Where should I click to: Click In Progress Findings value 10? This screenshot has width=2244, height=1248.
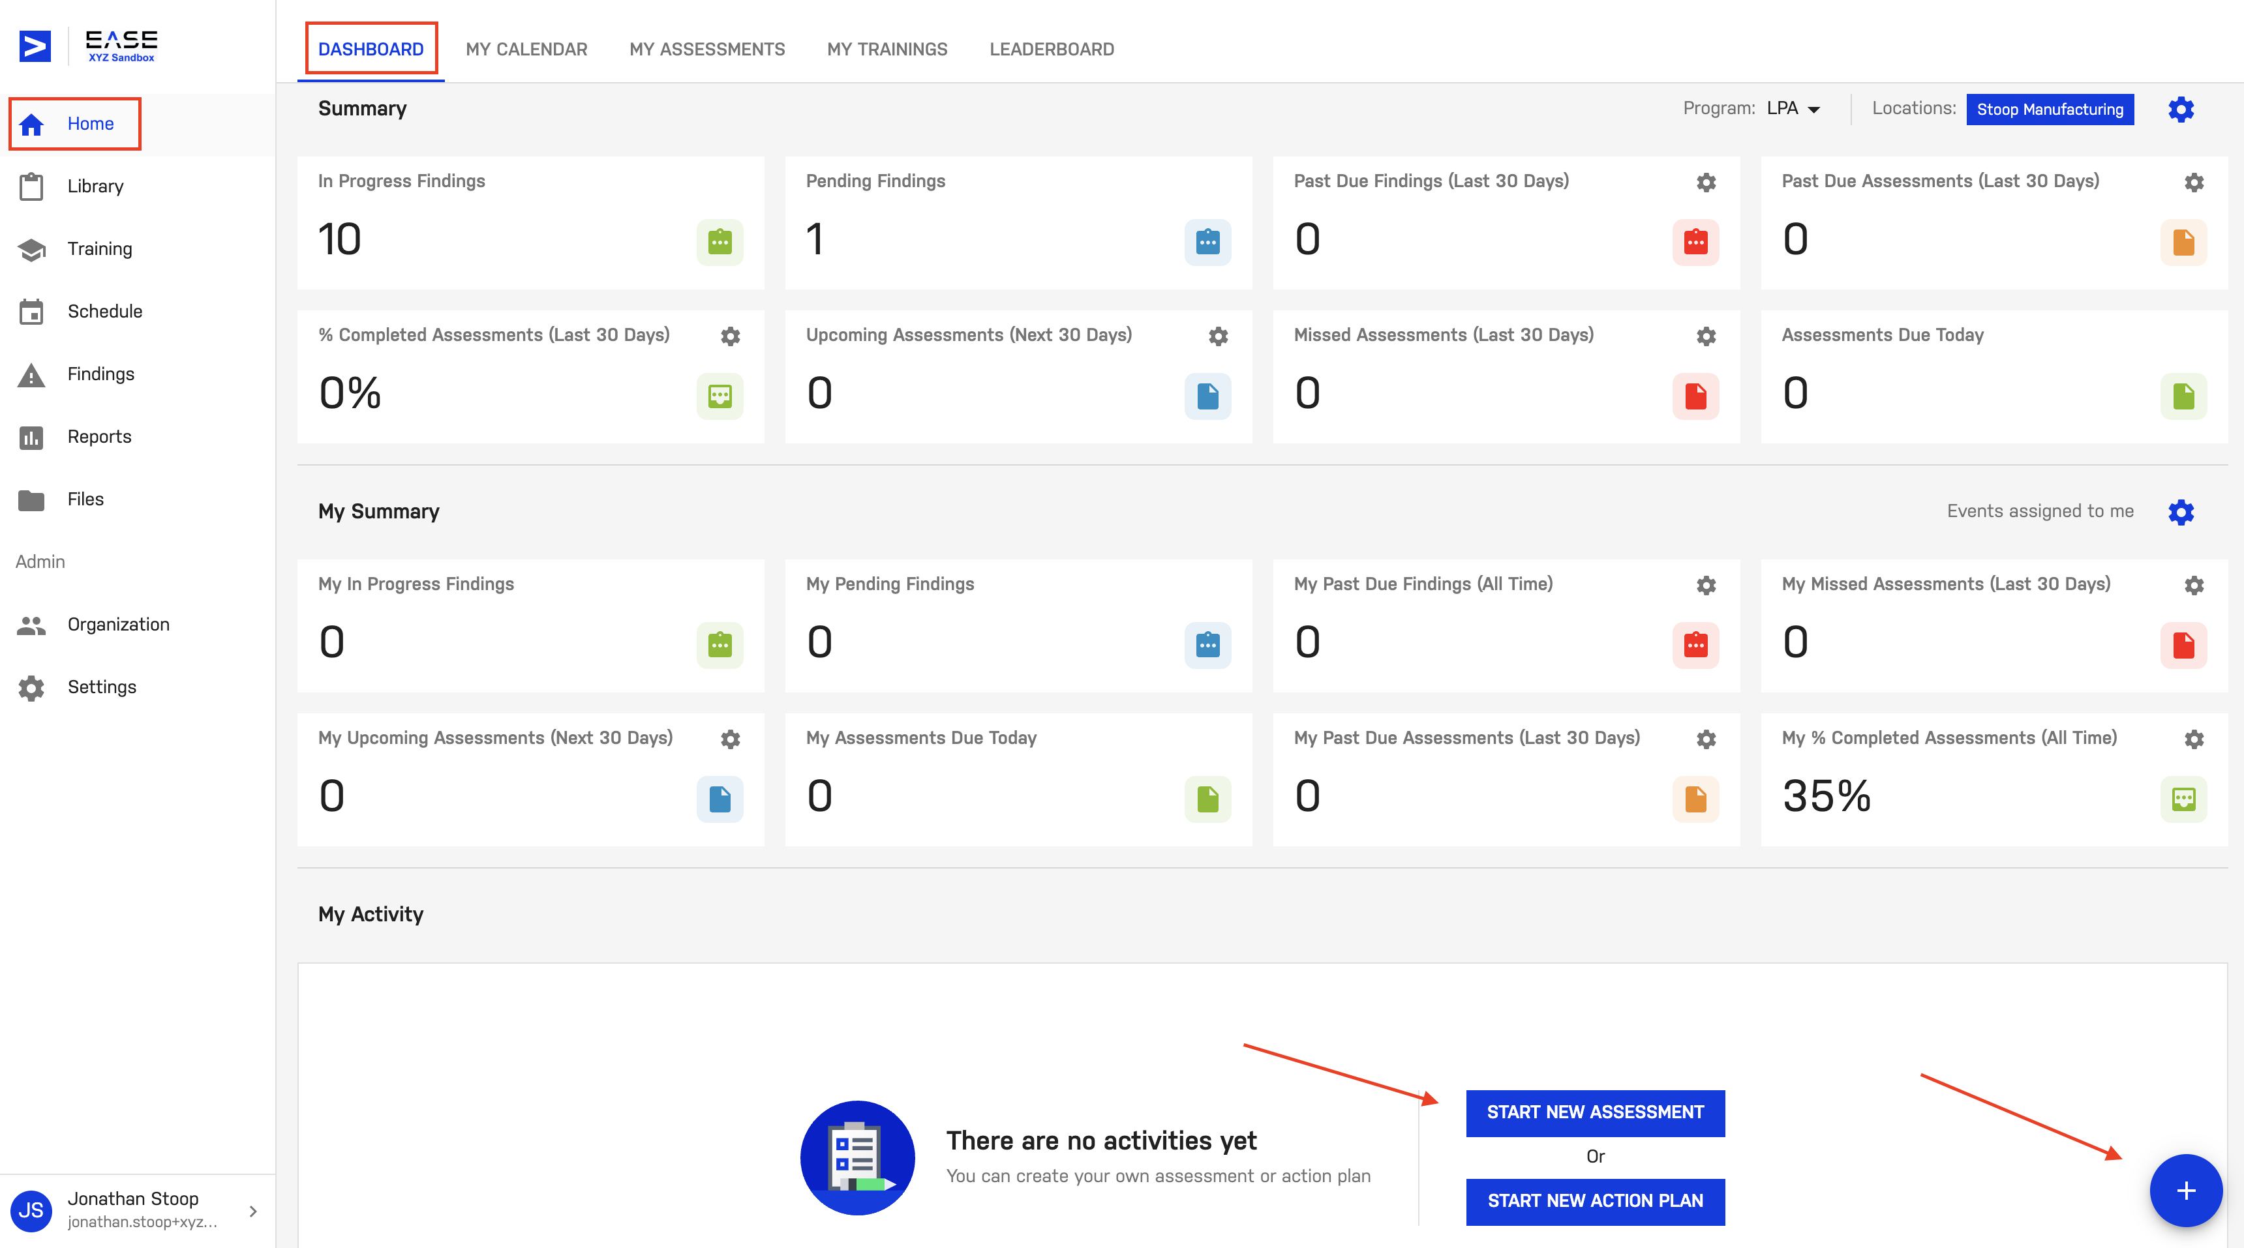point(339,239)
